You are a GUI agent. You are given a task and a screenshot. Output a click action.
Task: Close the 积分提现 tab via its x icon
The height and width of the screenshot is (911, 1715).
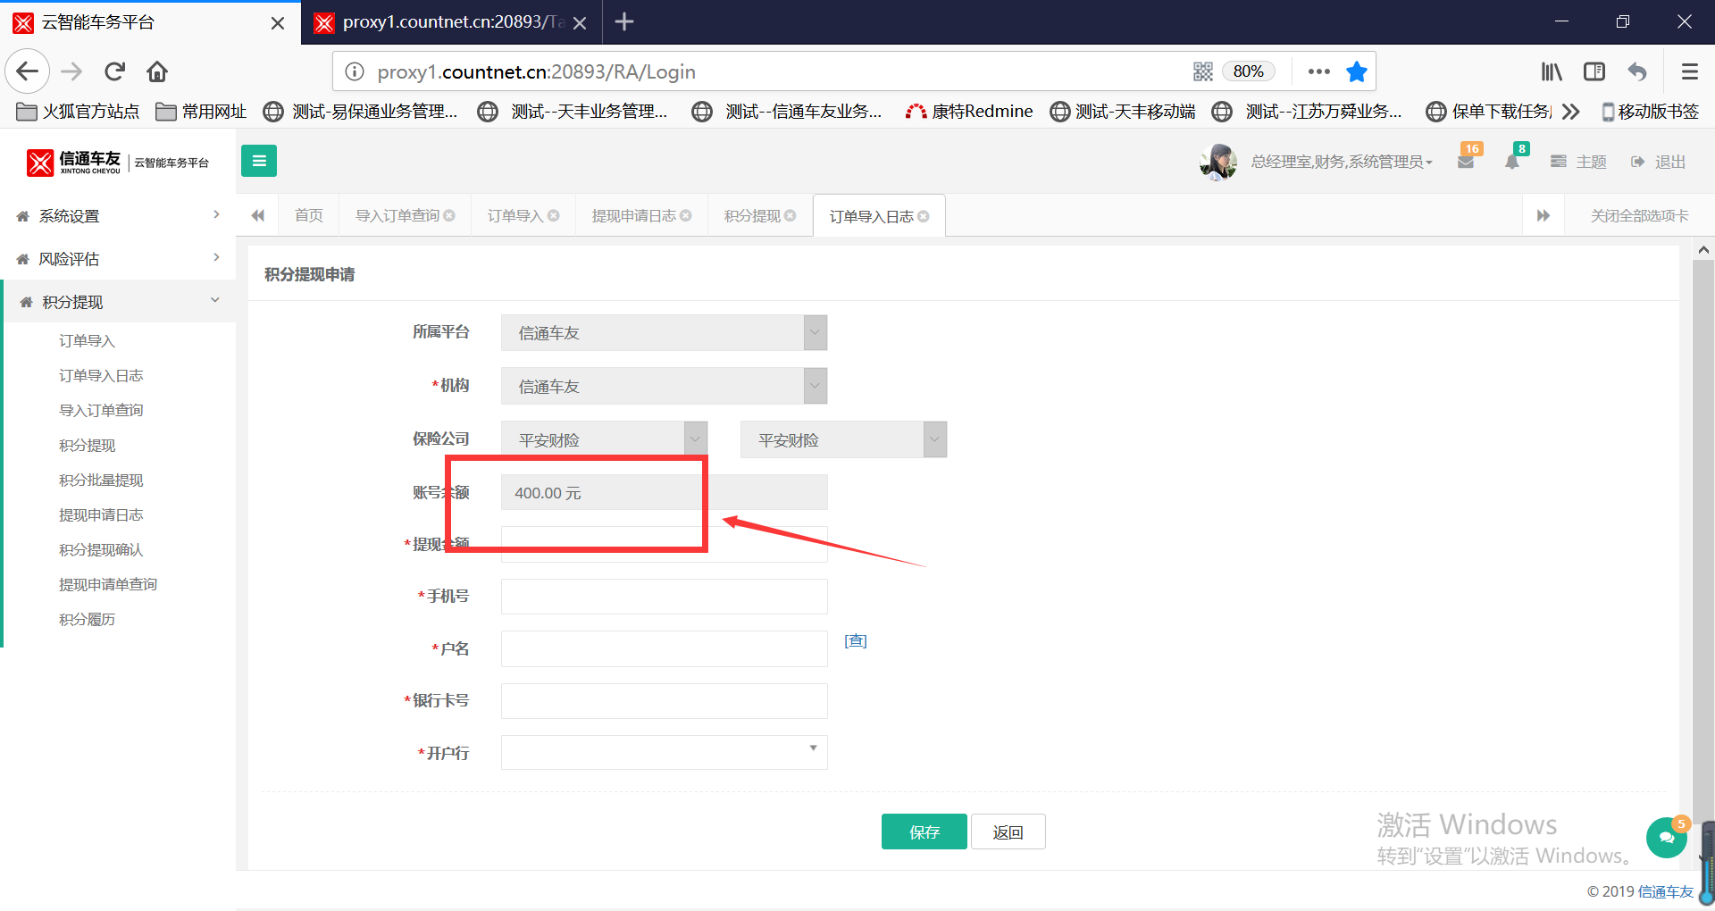(x=791, y=216)
